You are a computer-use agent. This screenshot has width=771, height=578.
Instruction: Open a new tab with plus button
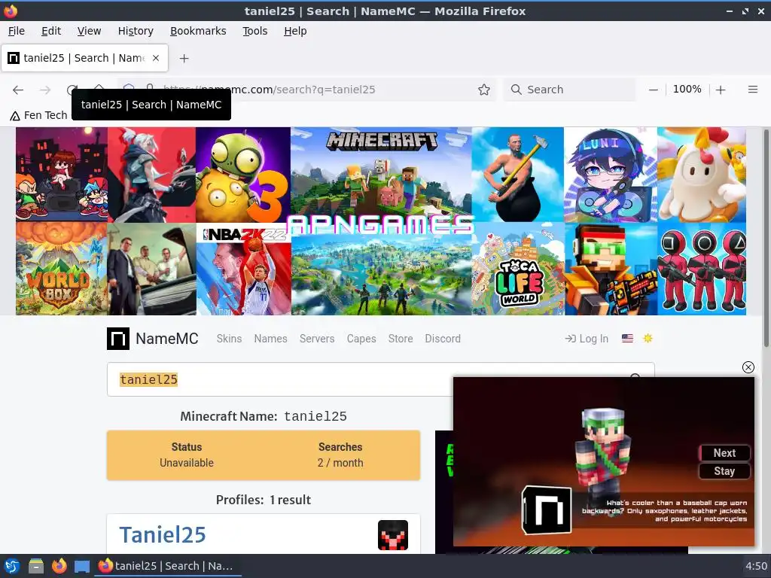[184, 59]
